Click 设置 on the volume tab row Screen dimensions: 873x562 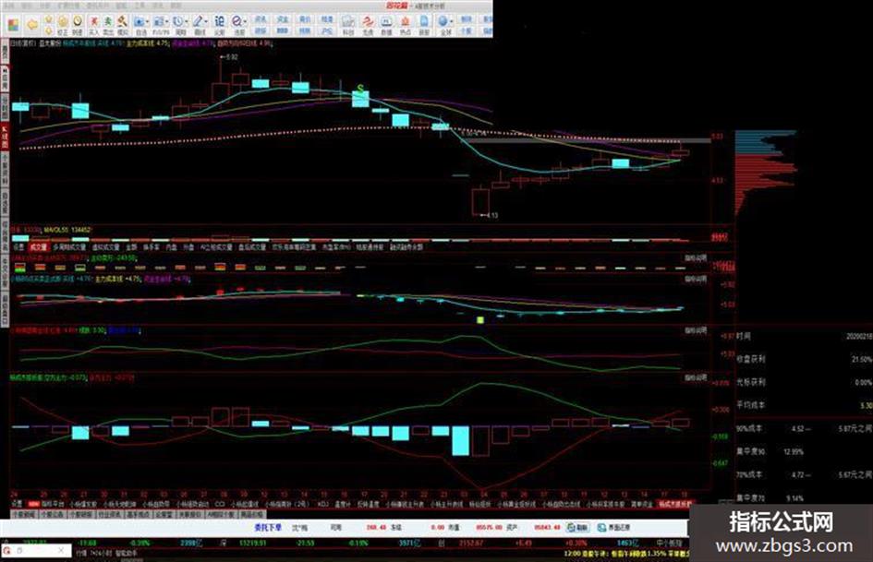coord(18,247)
